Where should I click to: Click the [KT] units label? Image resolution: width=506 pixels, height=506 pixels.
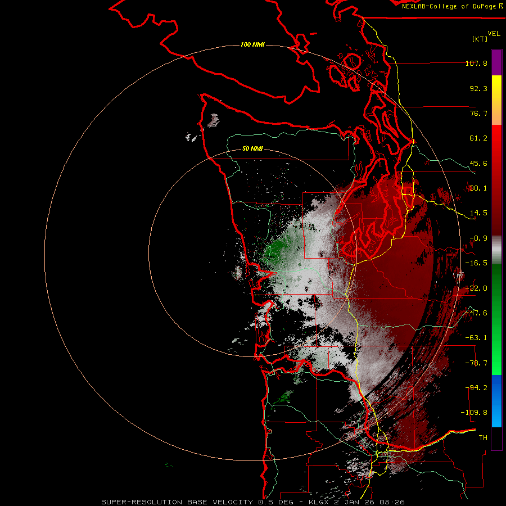(480, 39)
